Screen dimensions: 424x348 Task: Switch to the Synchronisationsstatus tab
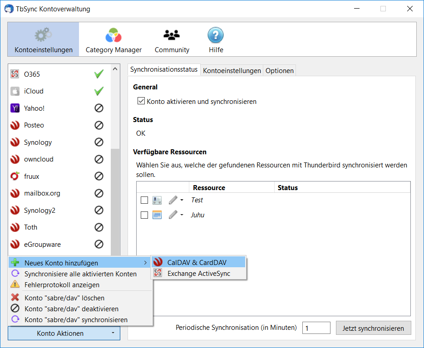pyautogui.click(x=164, y=69)
